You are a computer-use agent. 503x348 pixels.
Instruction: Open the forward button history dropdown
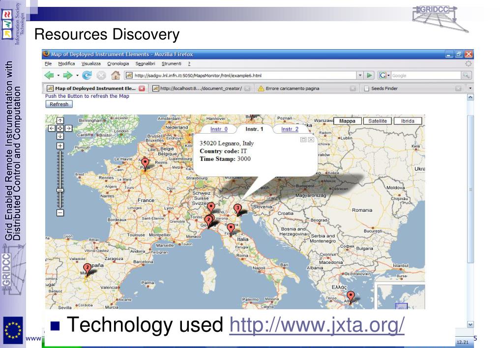[x=77, y=76]
